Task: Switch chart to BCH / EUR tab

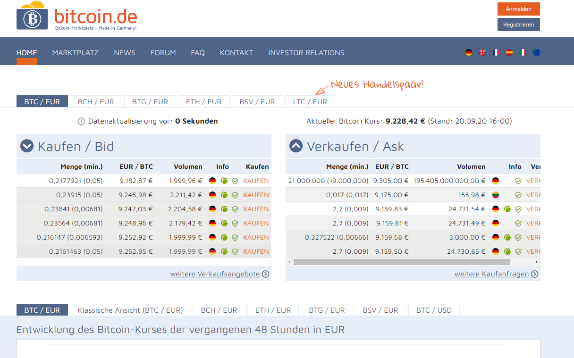Action: pos(219,310)
